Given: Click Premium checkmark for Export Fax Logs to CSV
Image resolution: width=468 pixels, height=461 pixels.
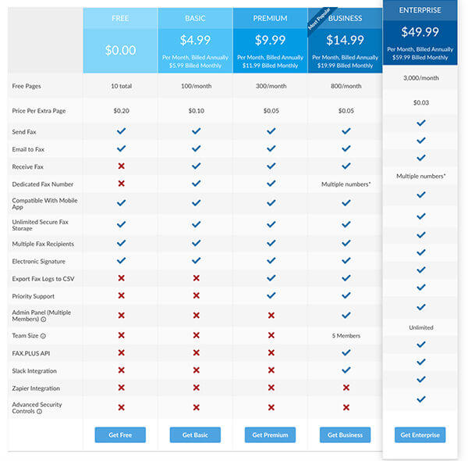Looking at the screenshot, I should point(271,278).
